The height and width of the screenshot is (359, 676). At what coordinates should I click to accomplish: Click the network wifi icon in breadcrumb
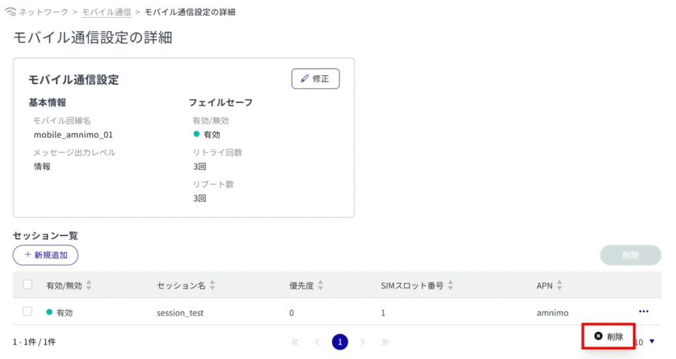point(10,13)
